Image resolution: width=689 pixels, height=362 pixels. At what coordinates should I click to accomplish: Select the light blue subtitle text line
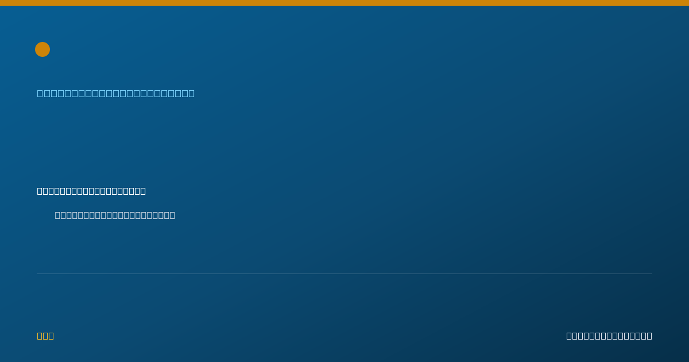(116, 93)
